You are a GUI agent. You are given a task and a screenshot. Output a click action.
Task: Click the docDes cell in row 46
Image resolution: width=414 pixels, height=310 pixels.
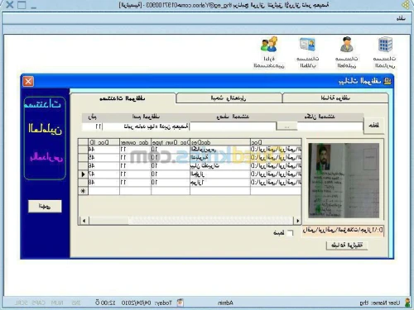click(x=220, y=166)
